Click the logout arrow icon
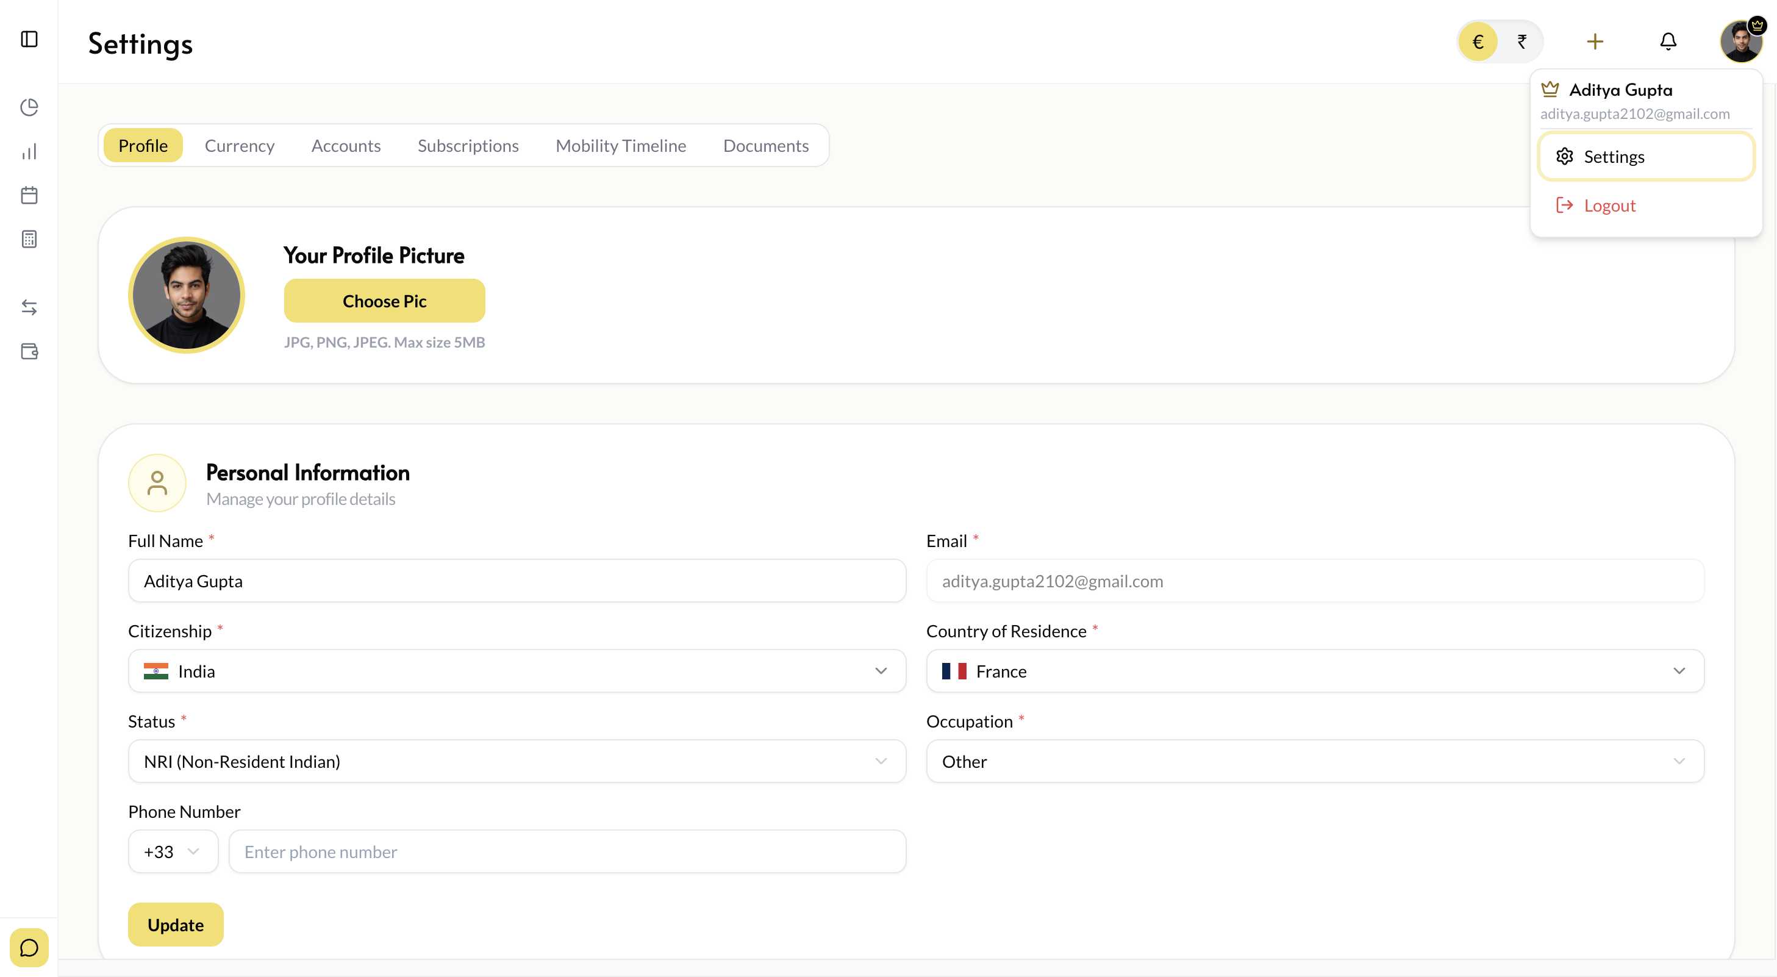The width and height of the screenshot is (1777, 977). (x=1565, y=205)
